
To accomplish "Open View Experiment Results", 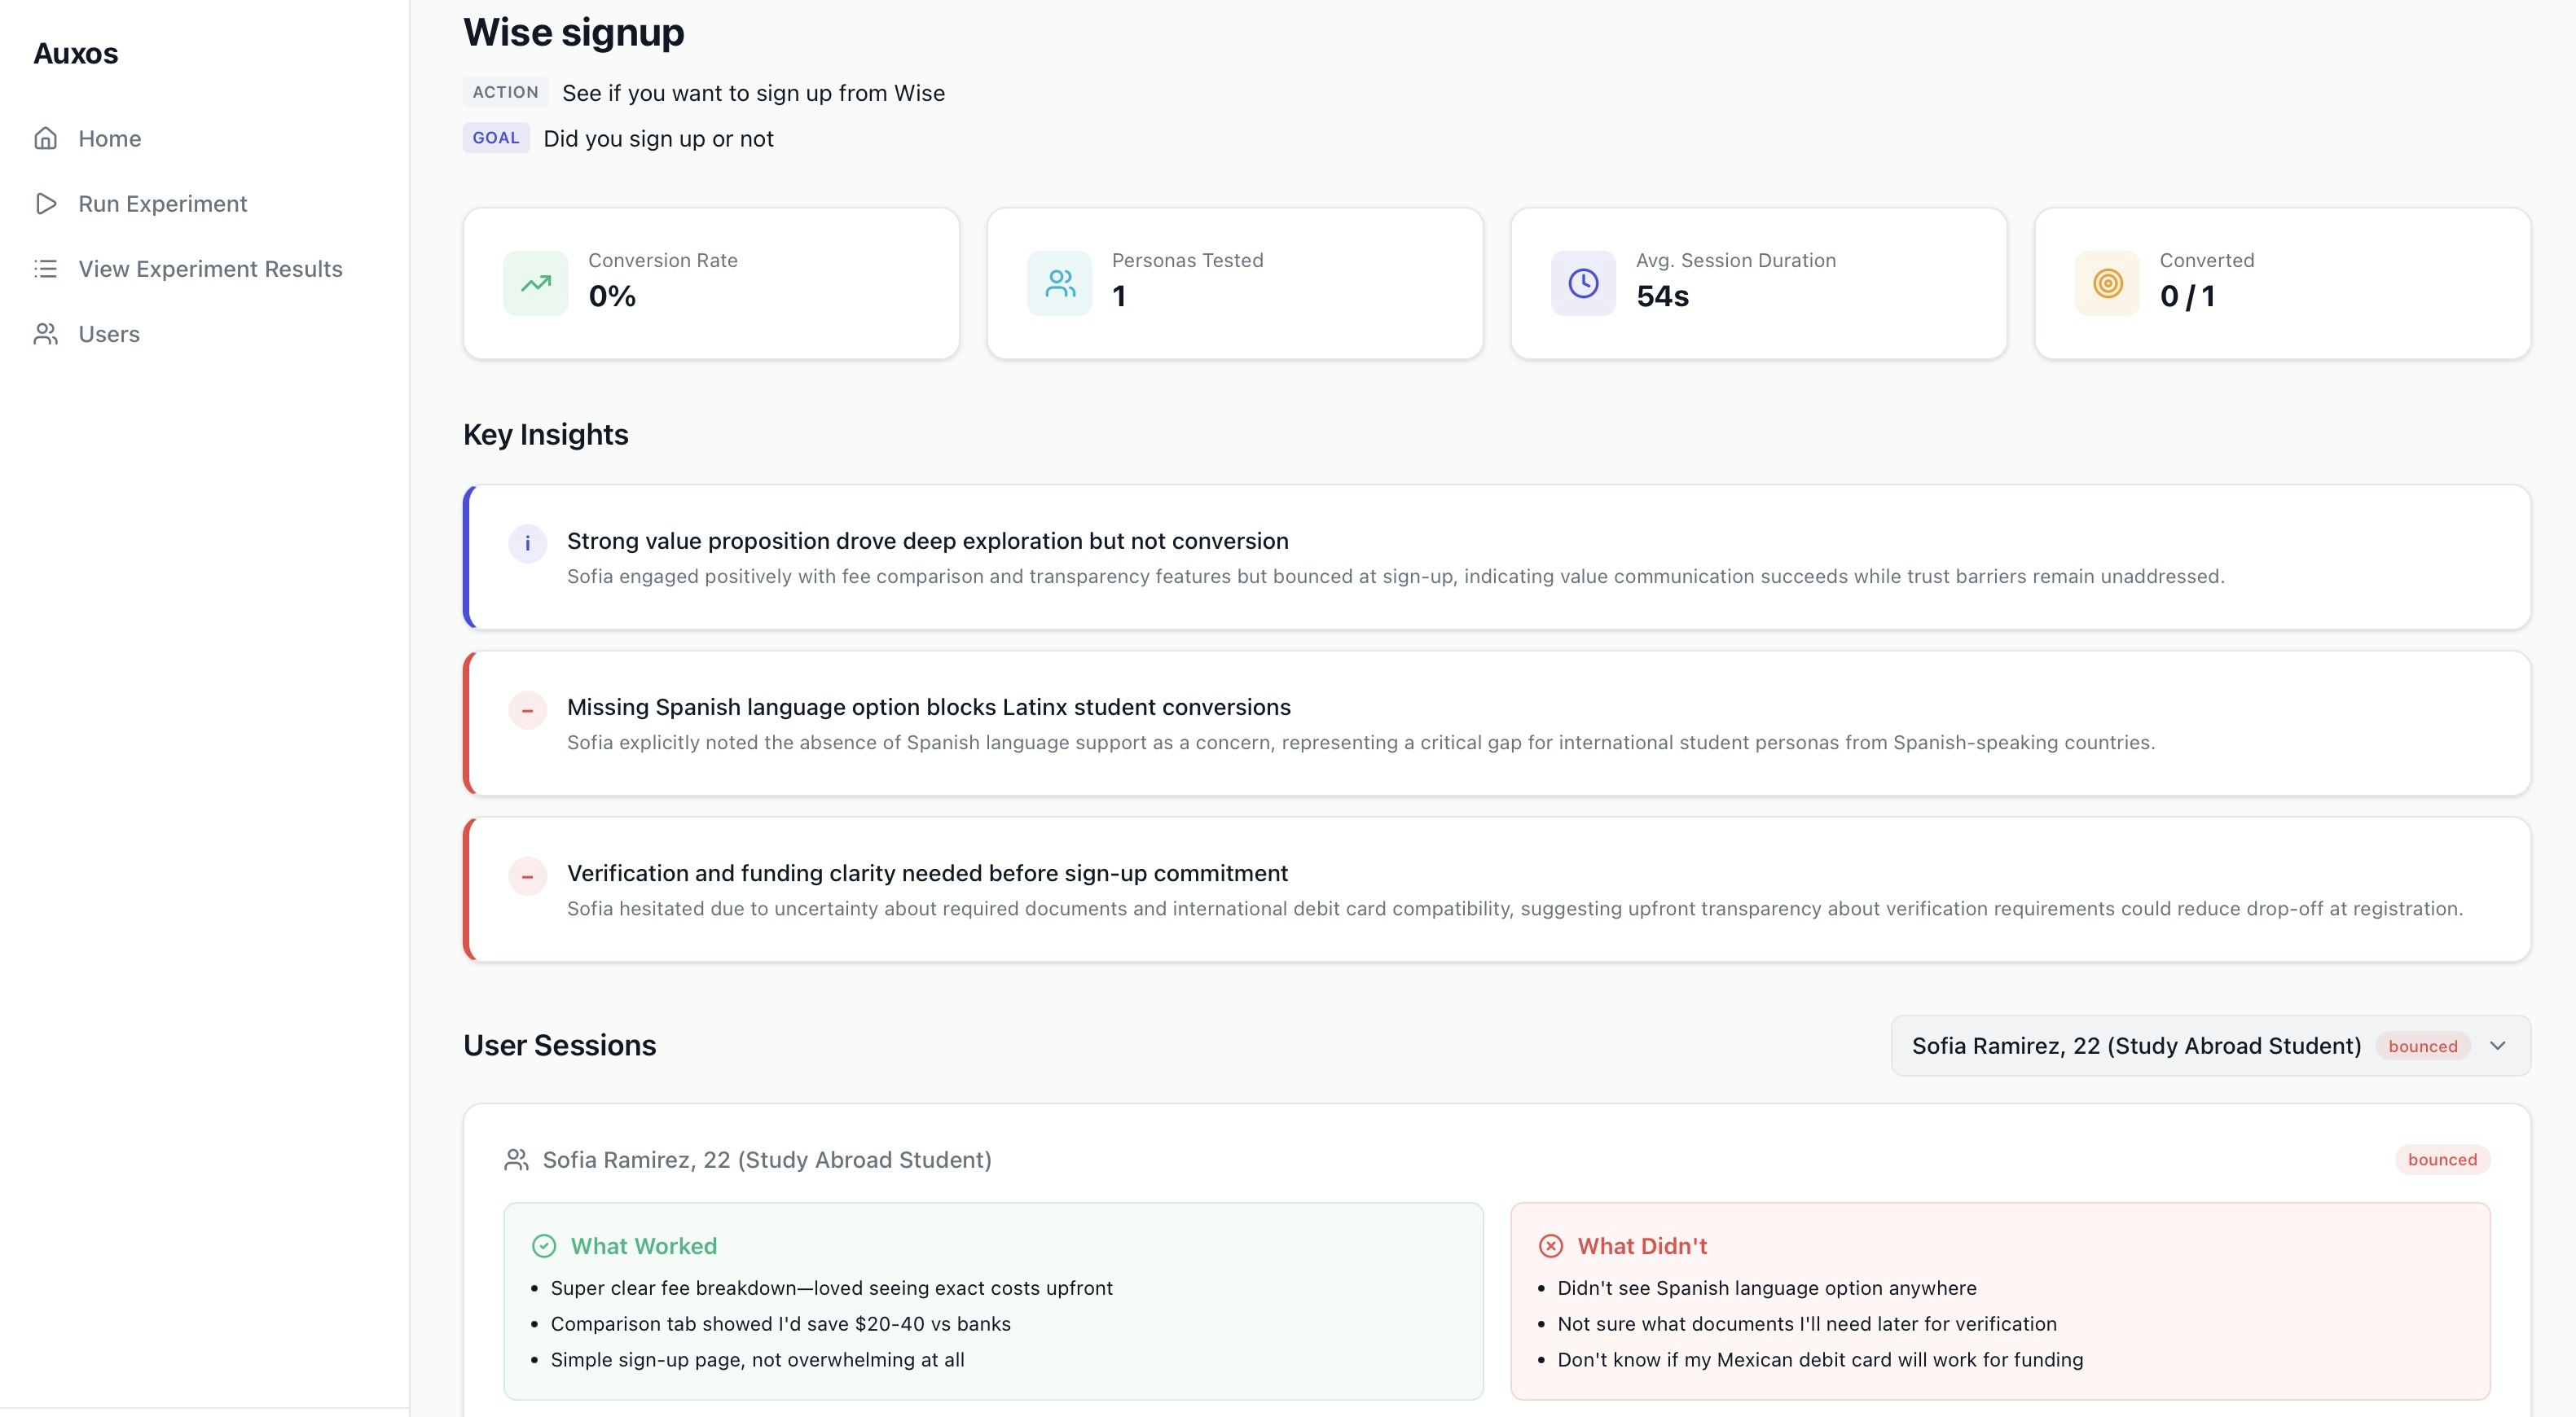I will [210, 269].
